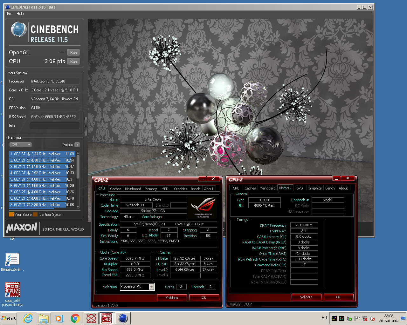Open the Help menu in Cinebench
Image resolution: width=407 pixels, height=325 pixels.
point(20,14)
